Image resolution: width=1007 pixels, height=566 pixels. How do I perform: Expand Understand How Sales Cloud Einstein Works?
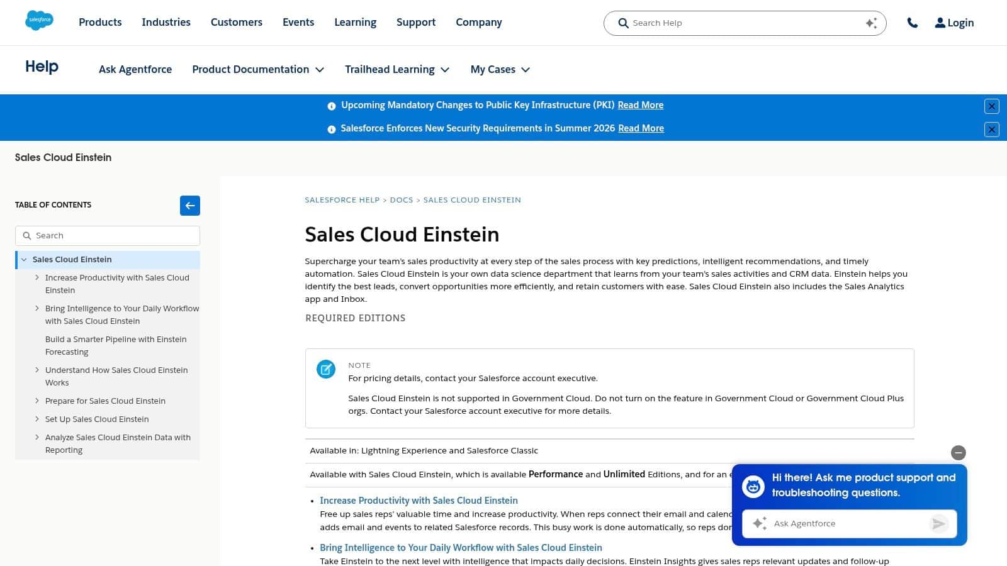click(37, 370)
